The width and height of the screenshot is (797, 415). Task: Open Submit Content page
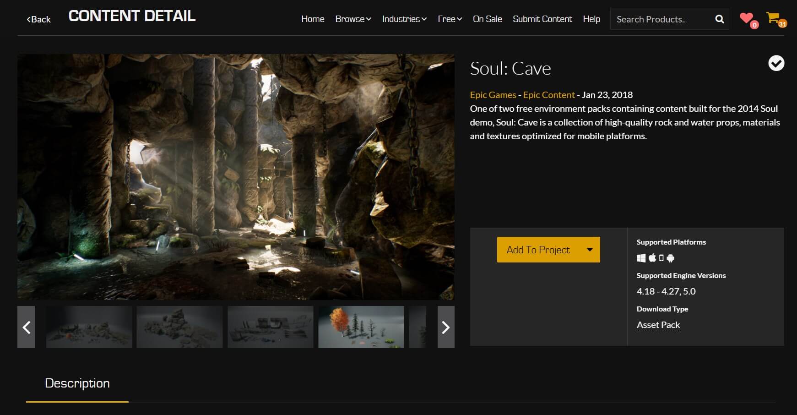coord(542,19)
